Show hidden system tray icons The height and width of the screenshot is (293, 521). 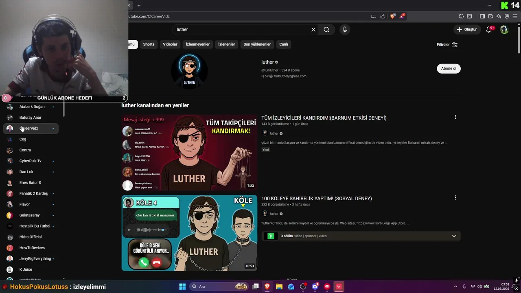[455, 286]
